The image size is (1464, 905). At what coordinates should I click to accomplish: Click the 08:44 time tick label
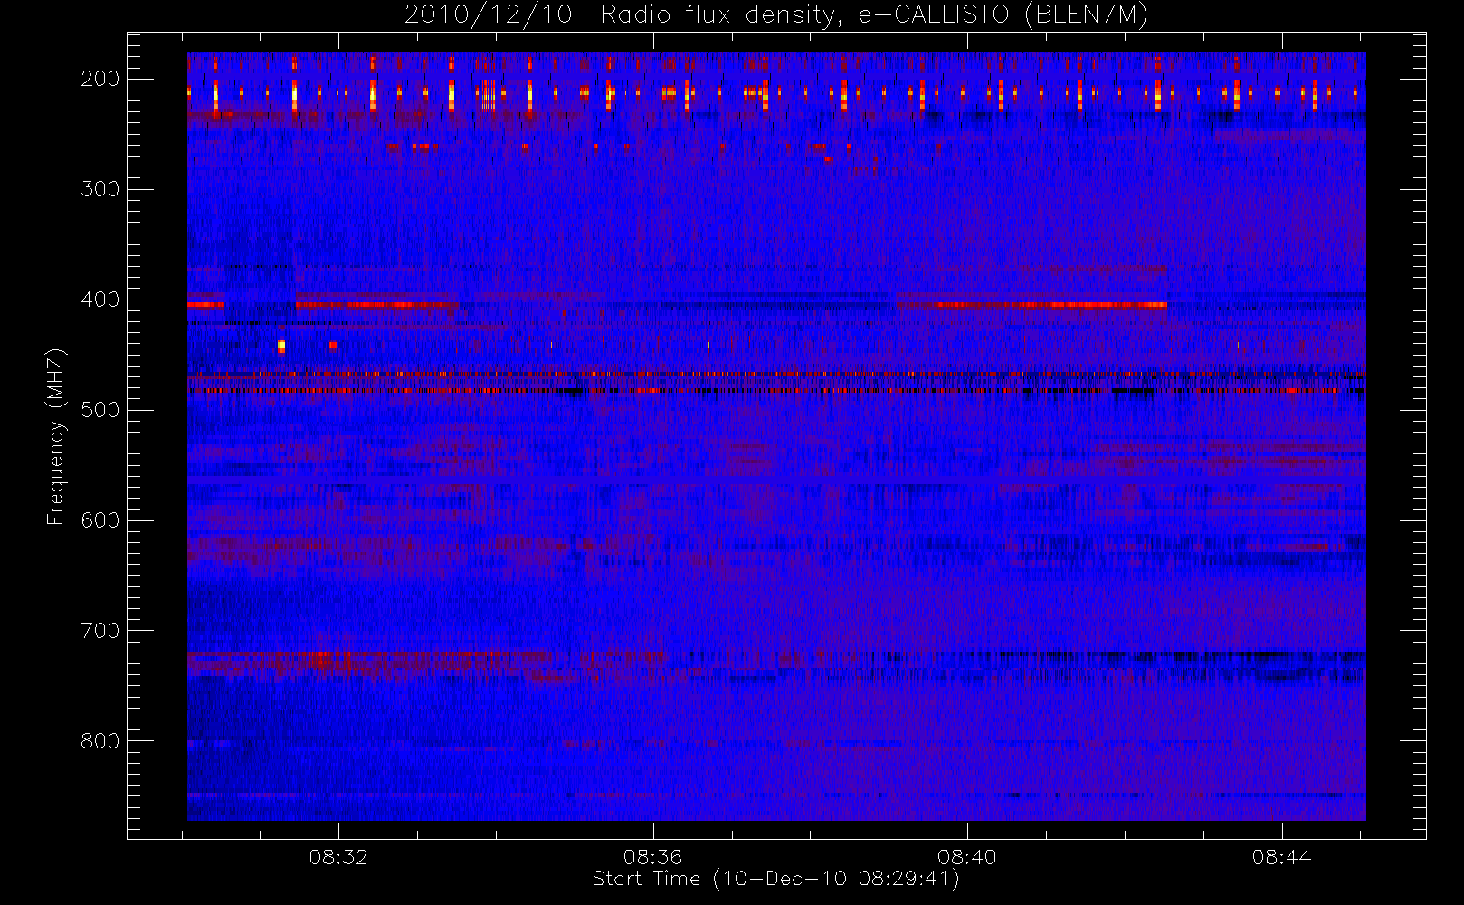click(x=1282, y=857)
